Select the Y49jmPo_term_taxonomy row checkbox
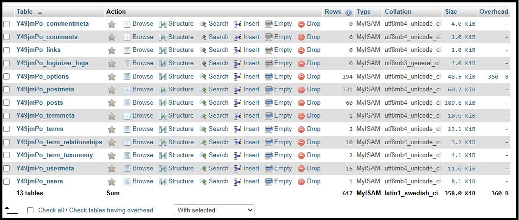The image size is (519, 220). [7, 155]
